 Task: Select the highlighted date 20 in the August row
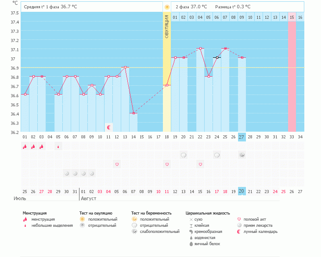242,191
